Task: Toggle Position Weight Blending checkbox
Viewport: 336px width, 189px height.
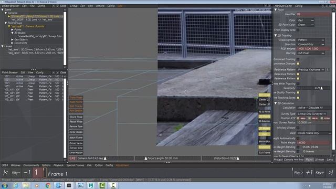Action: (x=298, y=147)
